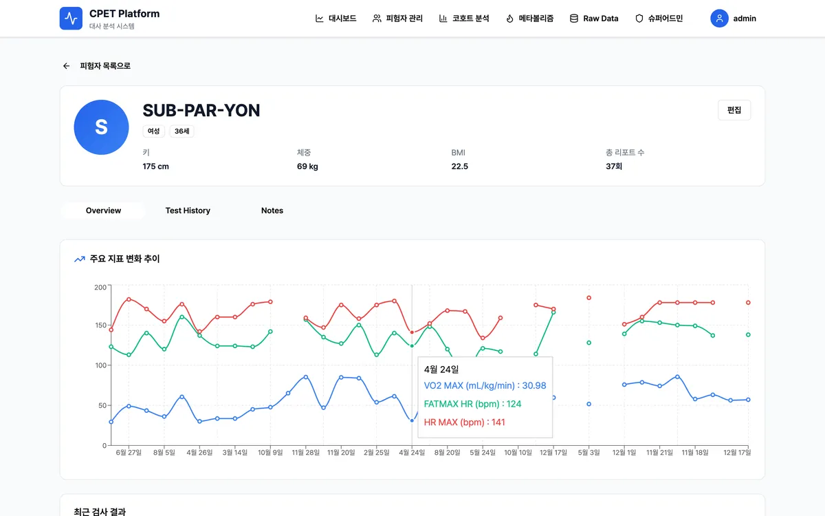
Task: Click the flame icon beside 메타볼리즘
Action: [x=509, y=19]
